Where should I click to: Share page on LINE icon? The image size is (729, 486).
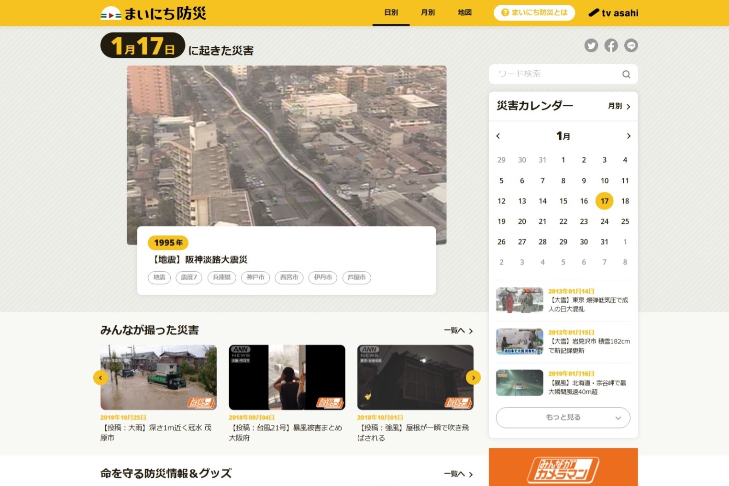pyautogui.click(x=631, y=45)
